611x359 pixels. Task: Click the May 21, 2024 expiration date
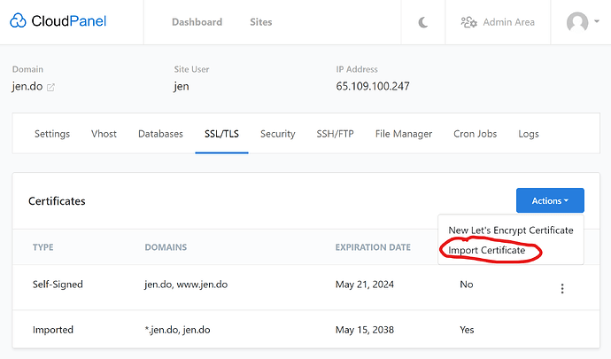(x=365, y=284)
